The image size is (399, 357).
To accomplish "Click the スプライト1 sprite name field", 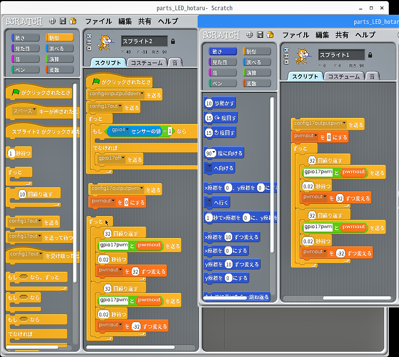I will click(341, 55).
